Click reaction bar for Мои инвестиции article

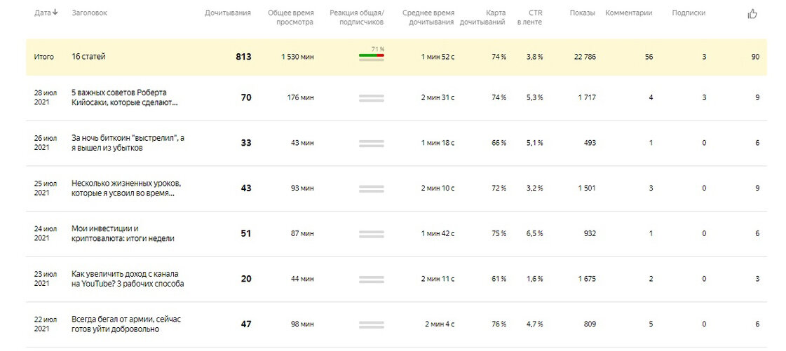pyautogui.click(x=372, y=234)
